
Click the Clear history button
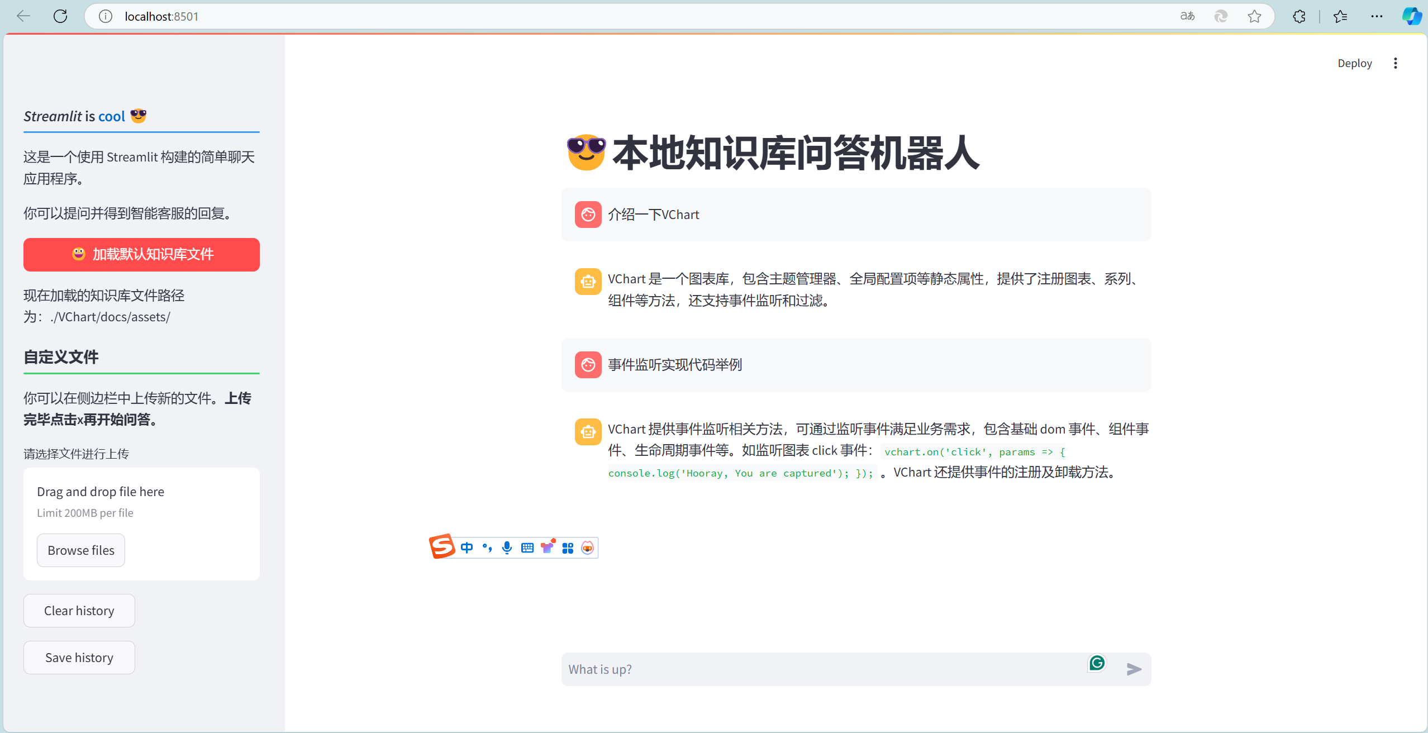[79, 611]
